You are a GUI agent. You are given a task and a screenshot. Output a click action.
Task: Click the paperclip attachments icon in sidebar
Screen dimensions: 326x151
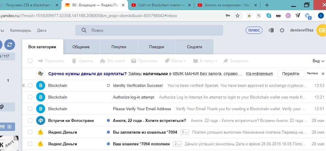(x=2, y=107)
